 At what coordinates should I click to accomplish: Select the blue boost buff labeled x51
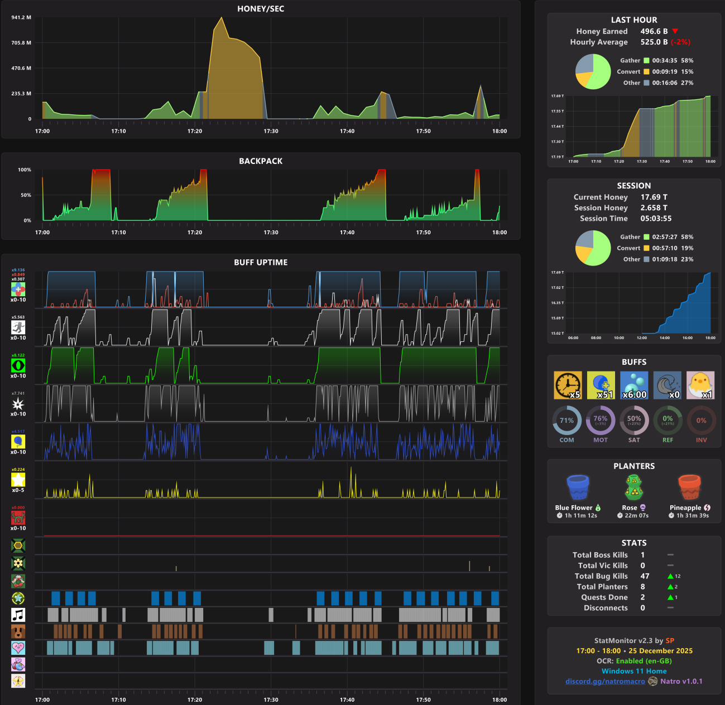point(601,385)
